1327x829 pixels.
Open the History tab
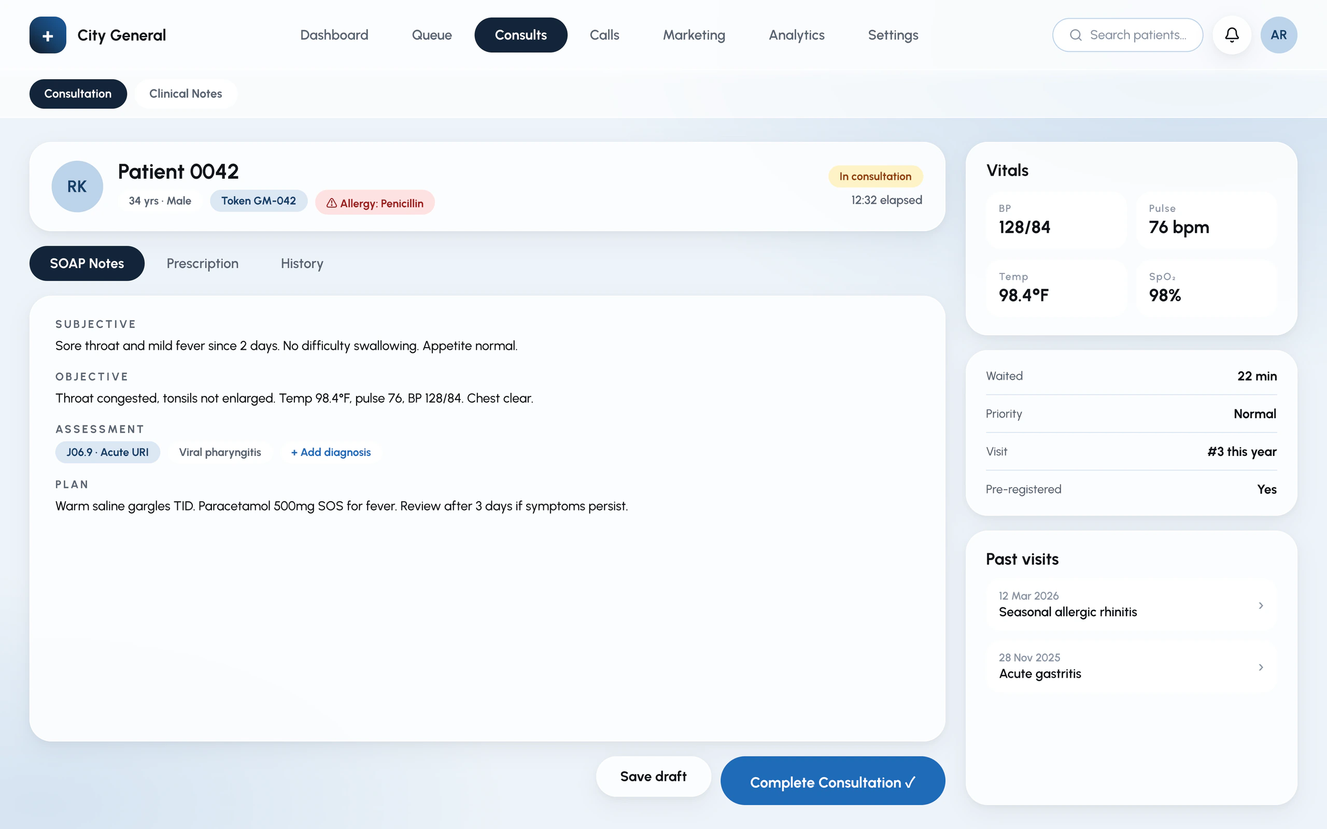click(302, 264)
